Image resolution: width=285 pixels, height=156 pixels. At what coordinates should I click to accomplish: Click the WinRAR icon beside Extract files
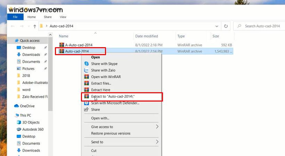[x=87, y=83]
